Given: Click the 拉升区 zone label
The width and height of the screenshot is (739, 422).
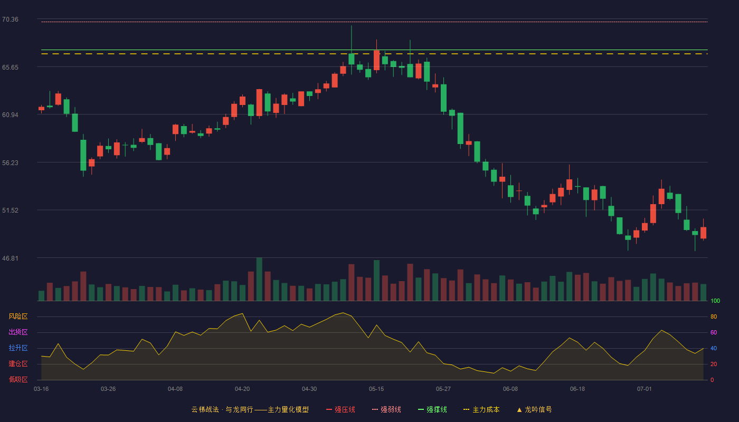Looking at the screenshot, I should coord(18,348).
